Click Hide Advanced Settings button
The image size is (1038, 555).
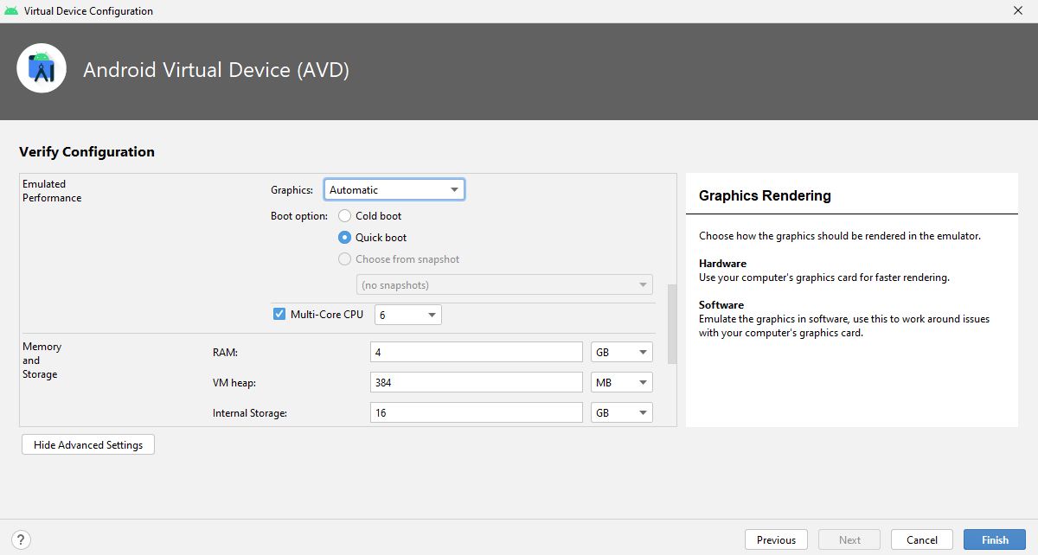(88, 444)
